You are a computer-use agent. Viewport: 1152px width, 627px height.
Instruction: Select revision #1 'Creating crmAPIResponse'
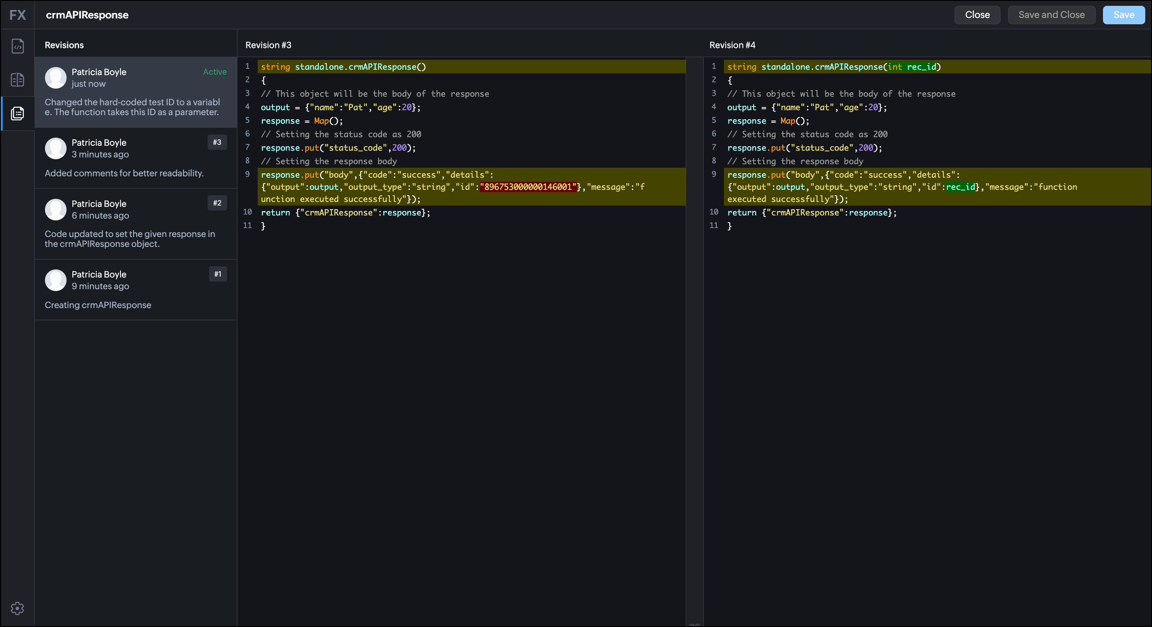pyautogui.click(x=136, y=290)
